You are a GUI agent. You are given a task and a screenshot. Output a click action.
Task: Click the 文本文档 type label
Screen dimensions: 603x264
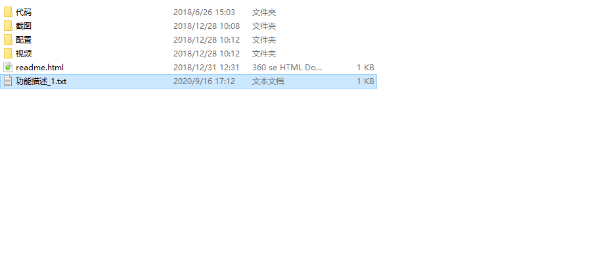pos(268,81)
